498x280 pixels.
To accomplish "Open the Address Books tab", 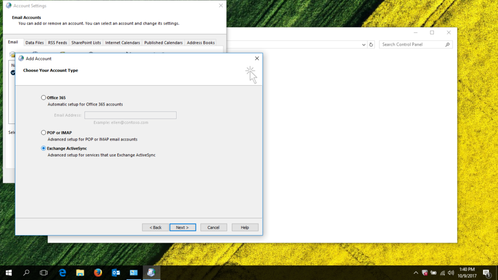I will (200, 42).
